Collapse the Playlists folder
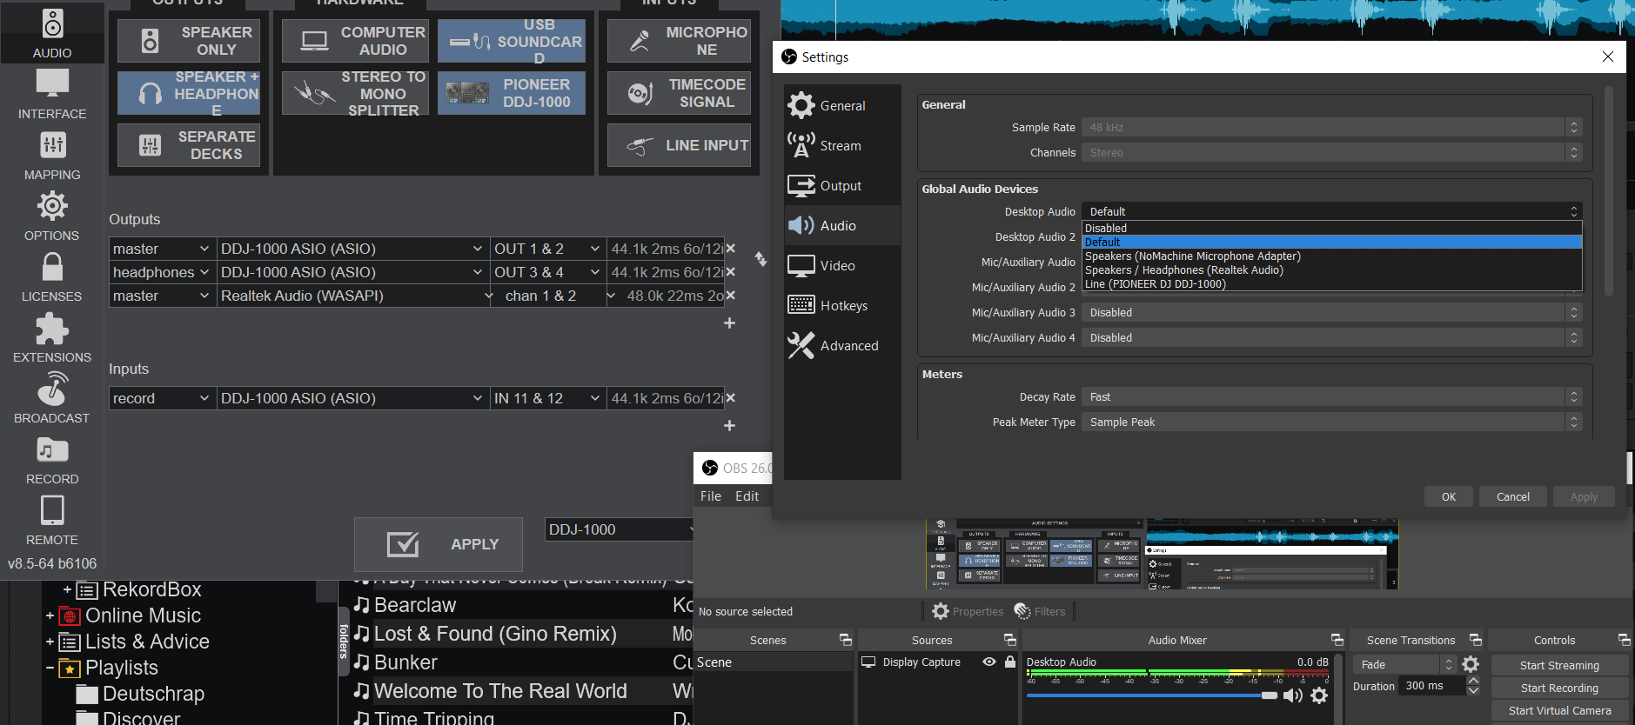This screenshot has height=725, width=1635. 50,668
